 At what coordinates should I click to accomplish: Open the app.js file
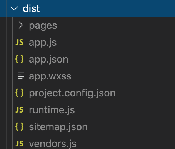43,43
